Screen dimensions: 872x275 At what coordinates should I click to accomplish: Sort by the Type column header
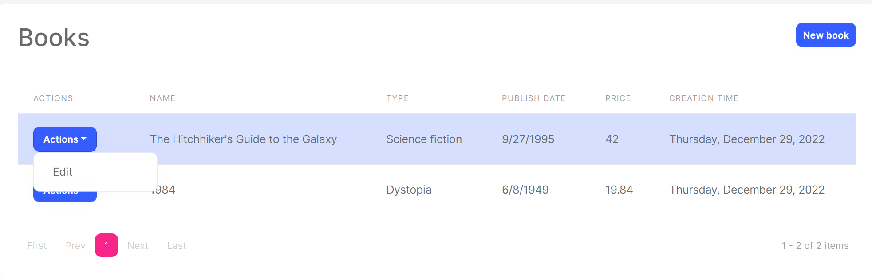tap(397, 98)
